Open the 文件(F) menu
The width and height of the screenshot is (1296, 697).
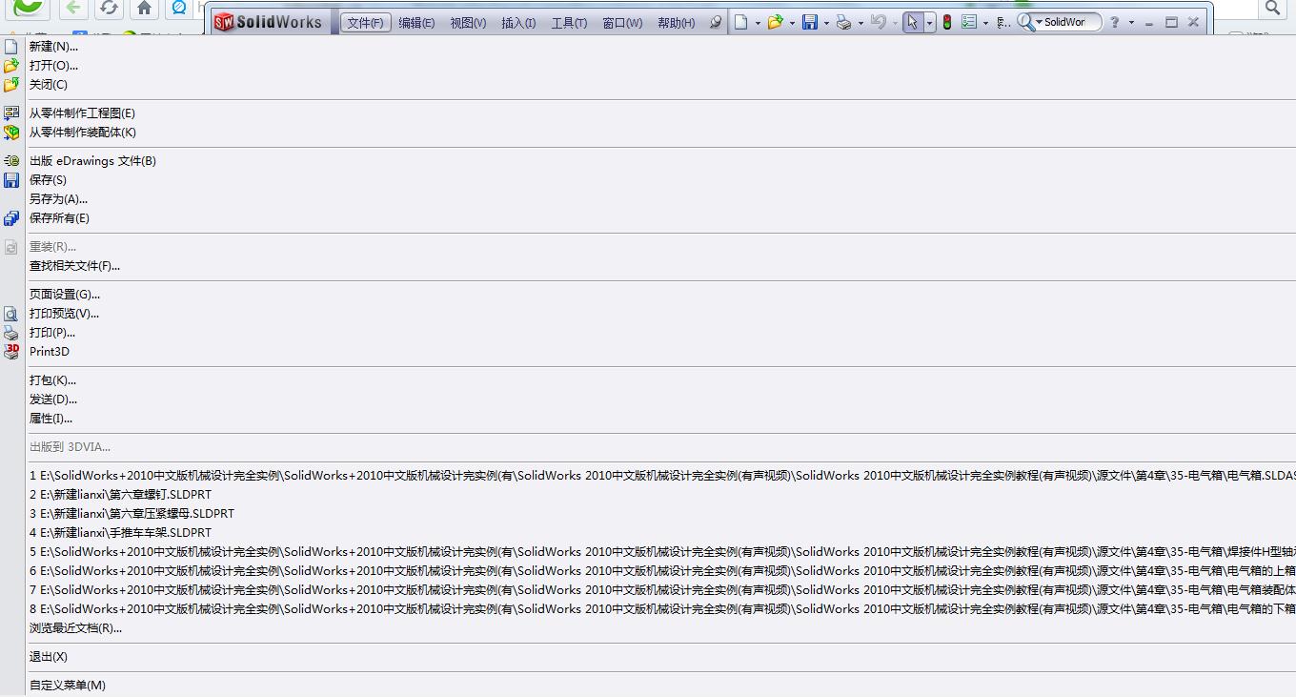coord(366,23)
